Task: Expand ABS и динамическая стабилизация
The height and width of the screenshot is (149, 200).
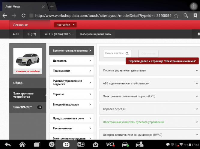Action: tap(150, 83)
